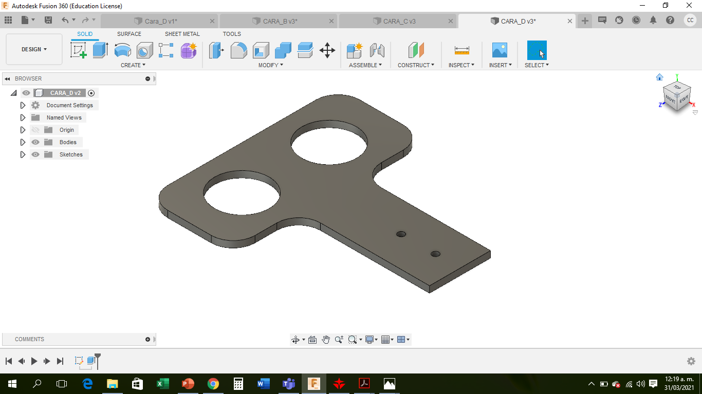
Task: Undo the last action
Action: point(65,20)
